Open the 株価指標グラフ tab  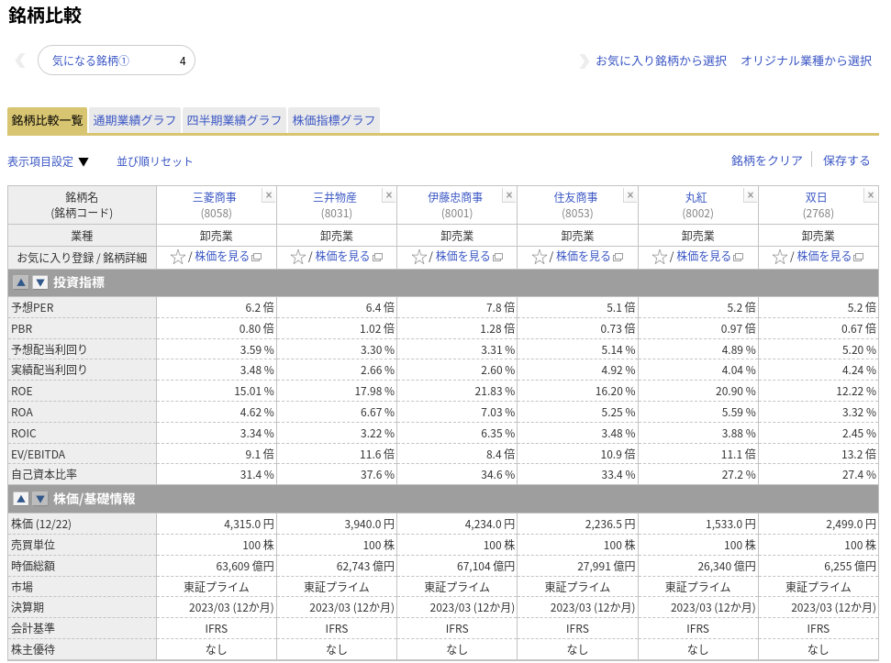(x=334, y=120)
